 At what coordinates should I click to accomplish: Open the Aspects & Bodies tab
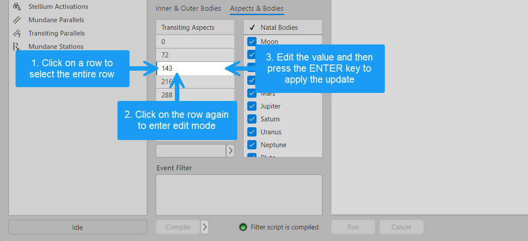[x=257, y=8]
